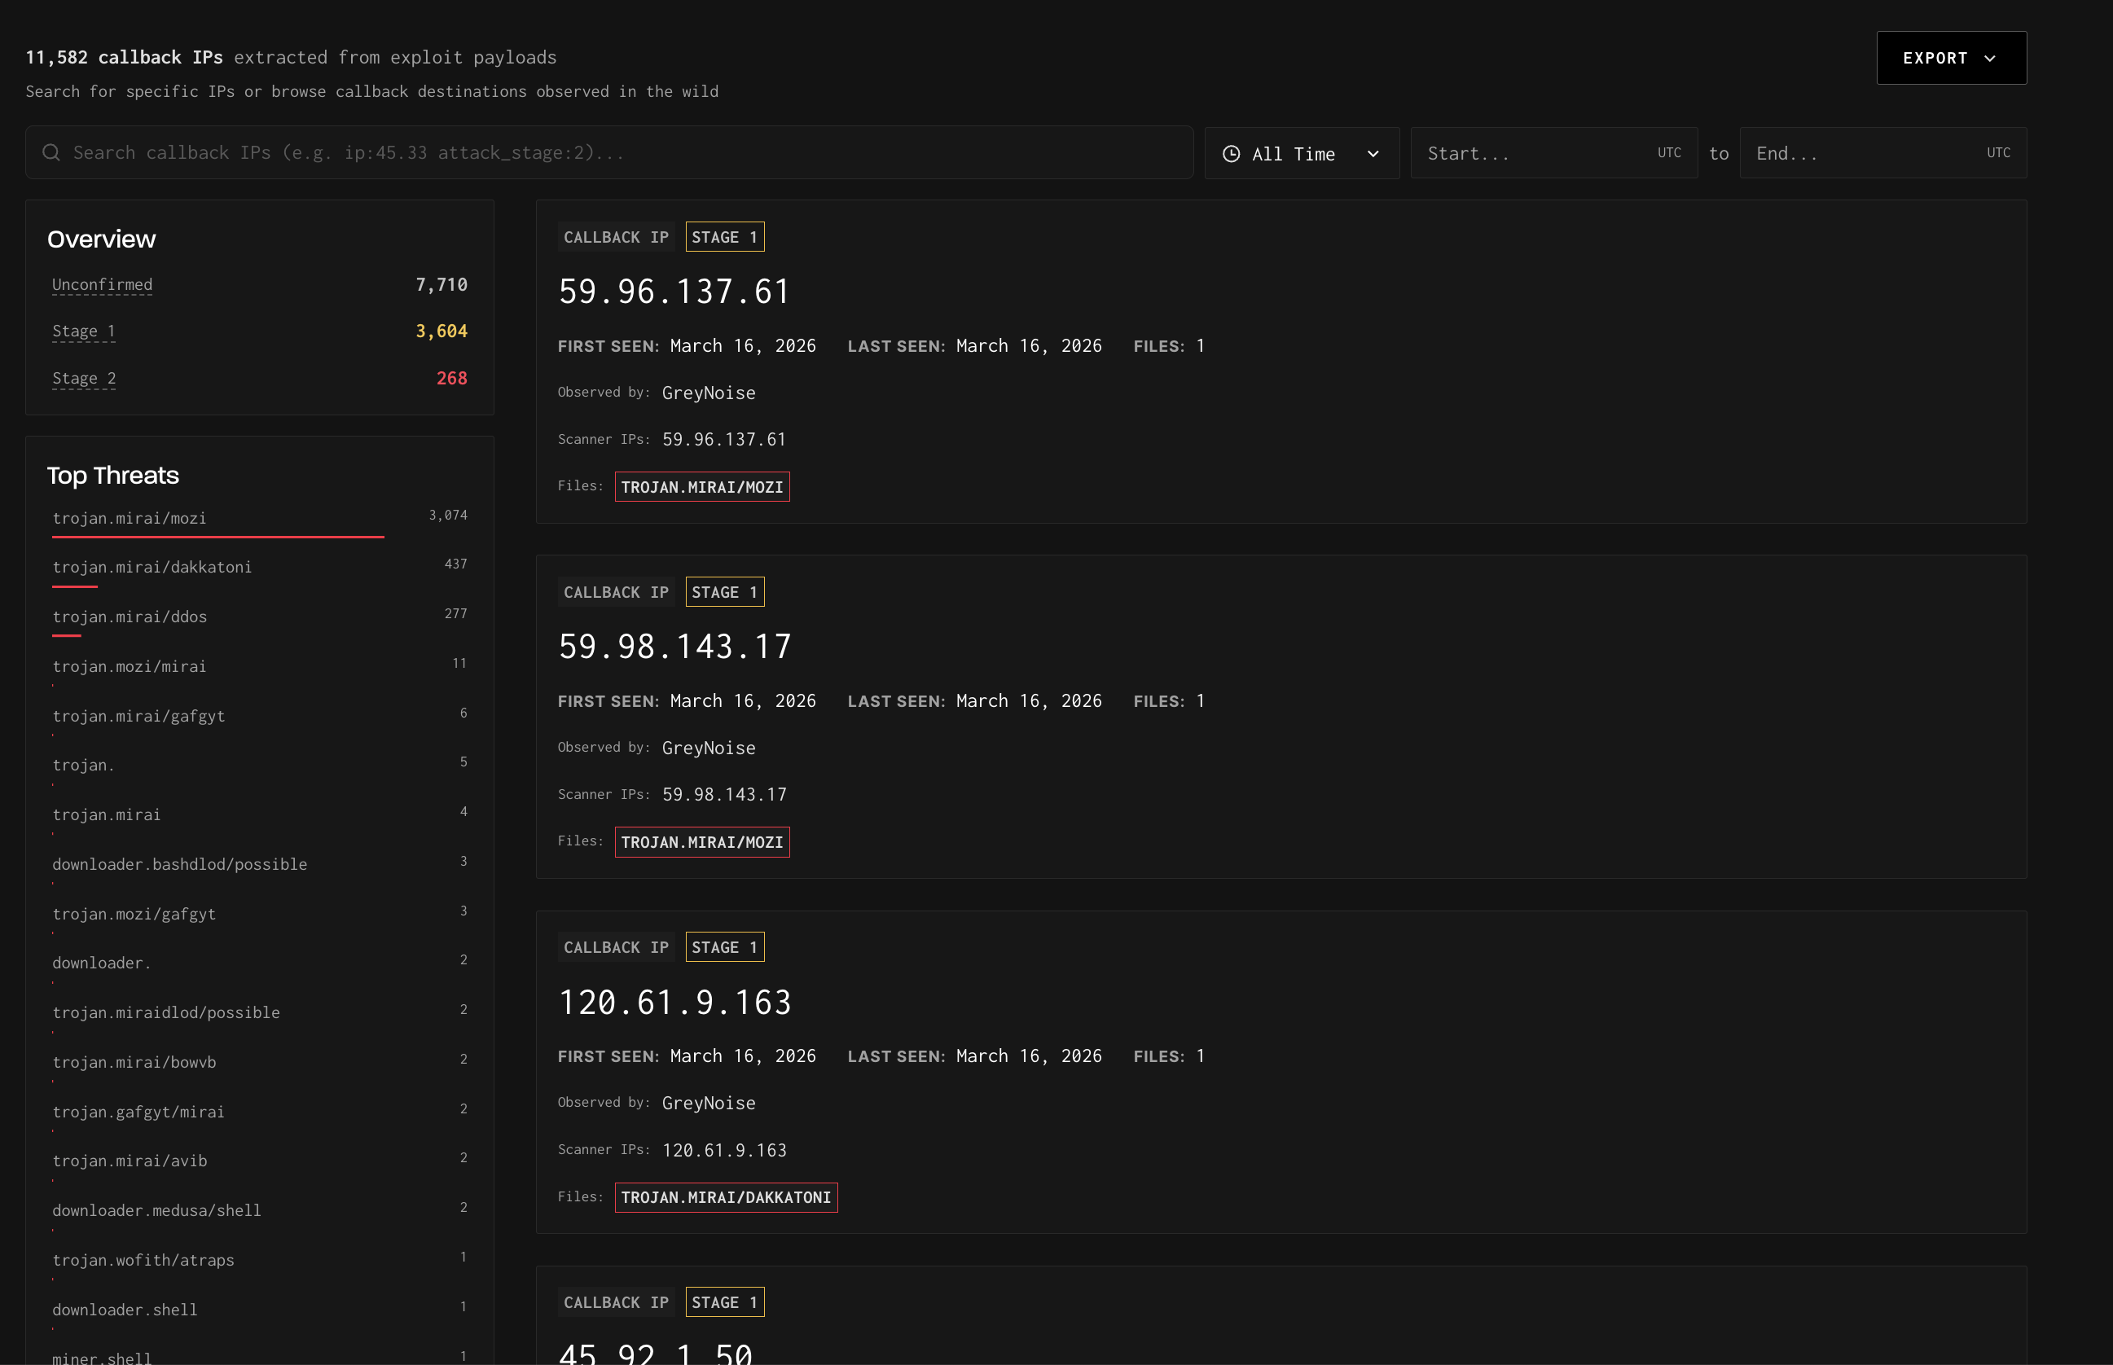Click TROJAN.MIRAI/MOZI tag on first card

701,486
